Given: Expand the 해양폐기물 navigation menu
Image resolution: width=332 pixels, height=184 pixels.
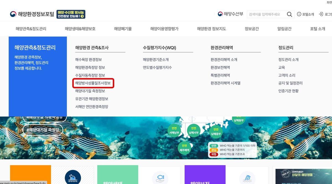Looking at the screenshot, I should coord(123,29).
